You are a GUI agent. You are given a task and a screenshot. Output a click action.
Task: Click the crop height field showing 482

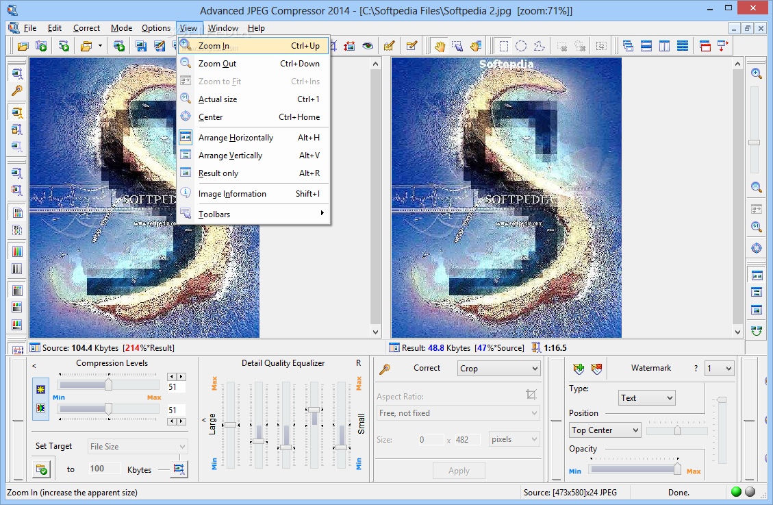[467, 439]
